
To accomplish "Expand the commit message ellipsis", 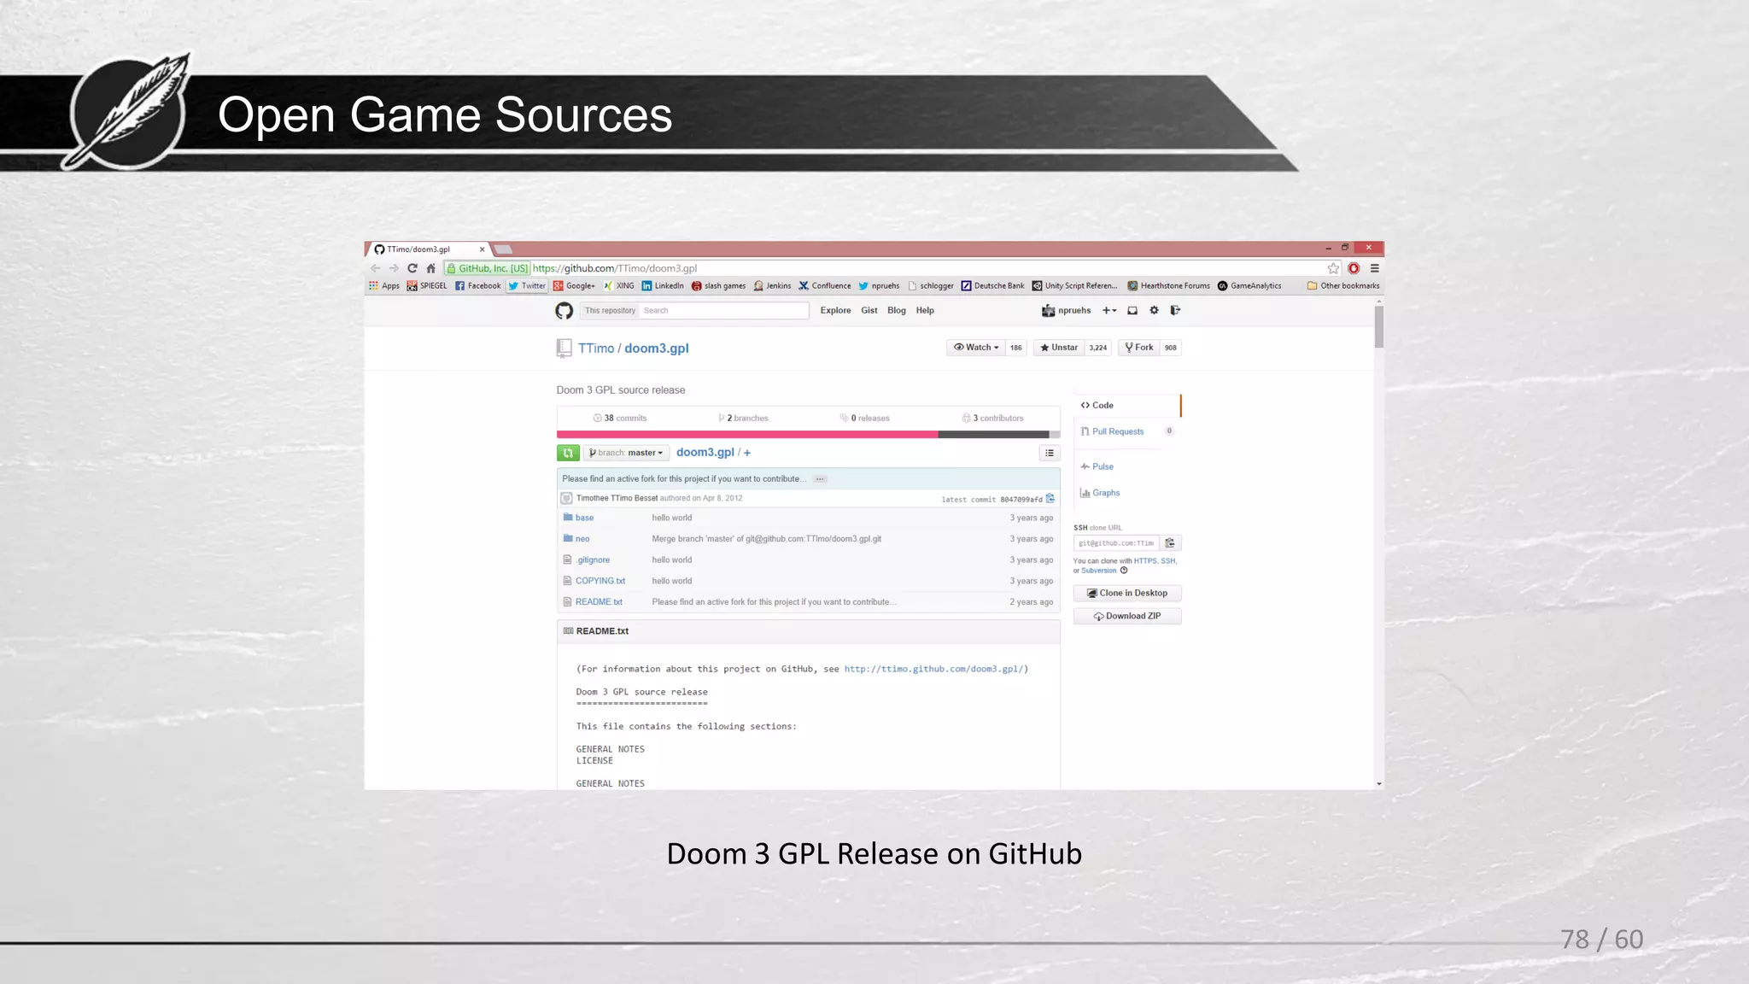I will click(820, 479).
